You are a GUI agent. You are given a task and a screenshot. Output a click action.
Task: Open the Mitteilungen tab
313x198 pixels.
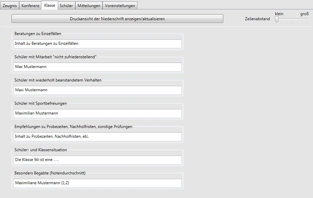pyautogui.click(x=88, y=6)
